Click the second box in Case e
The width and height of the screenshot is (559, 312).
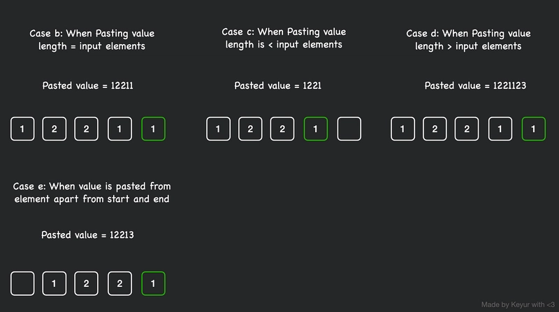point(55,283)
